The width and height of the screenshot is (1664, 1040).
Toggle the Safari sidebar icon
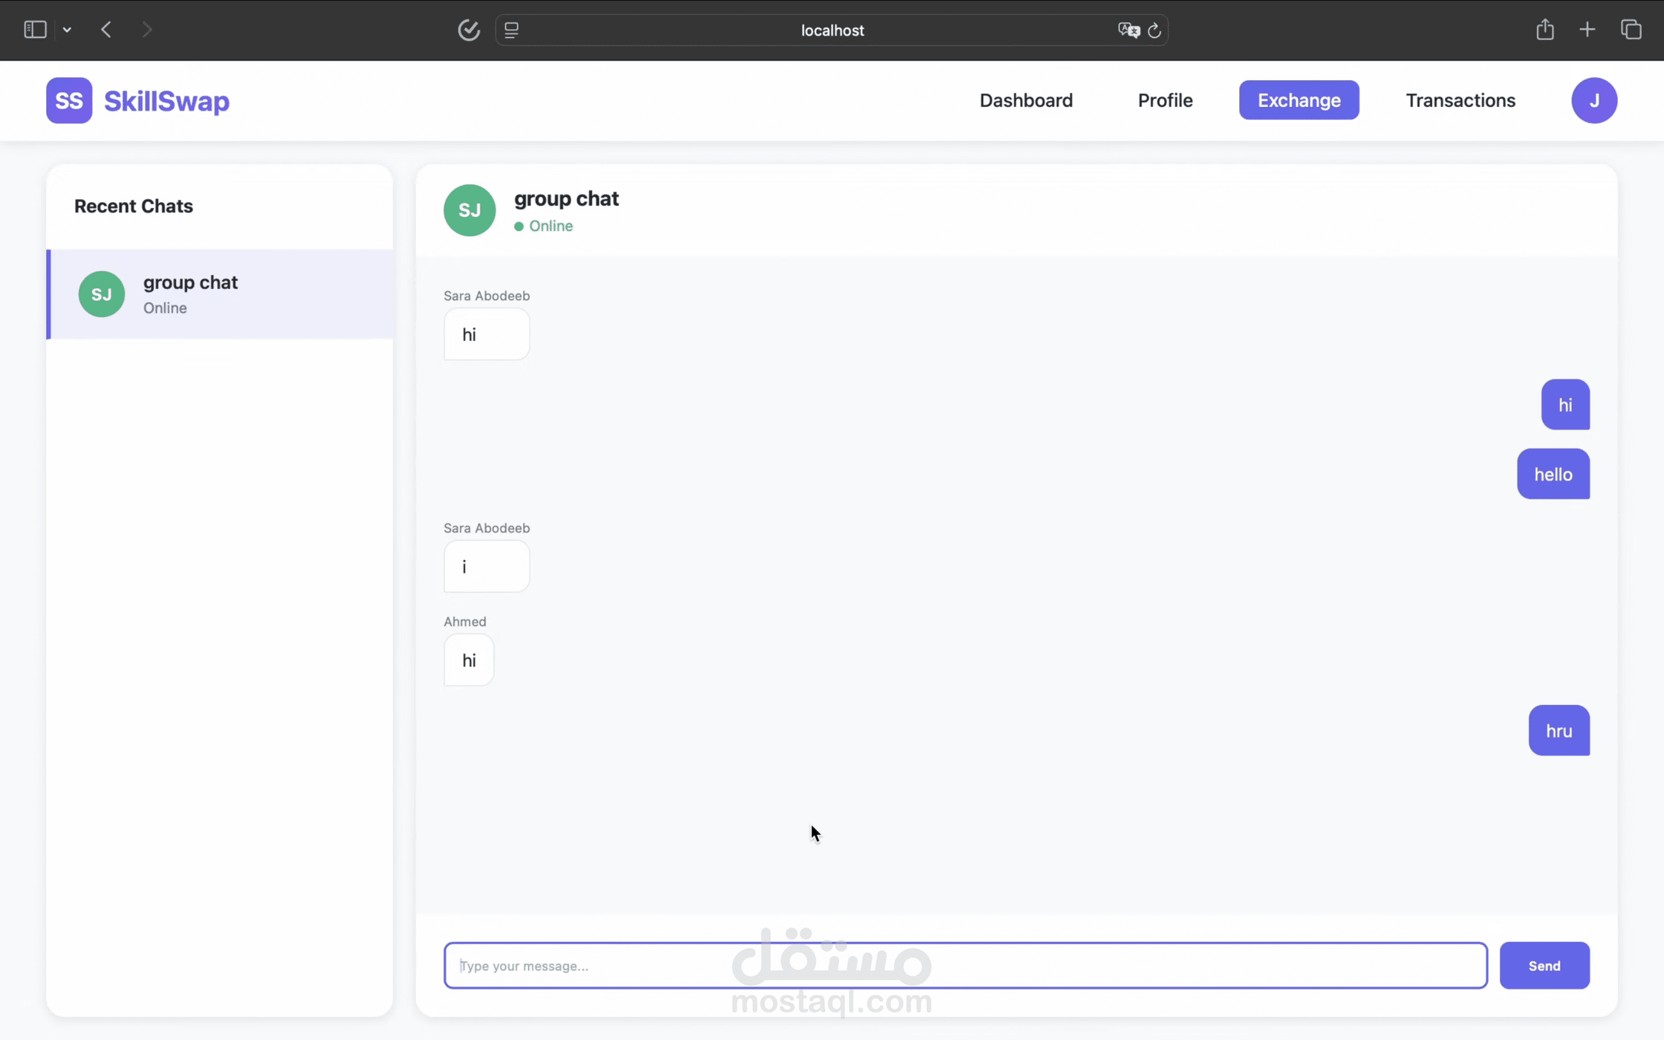pos(35,29)
